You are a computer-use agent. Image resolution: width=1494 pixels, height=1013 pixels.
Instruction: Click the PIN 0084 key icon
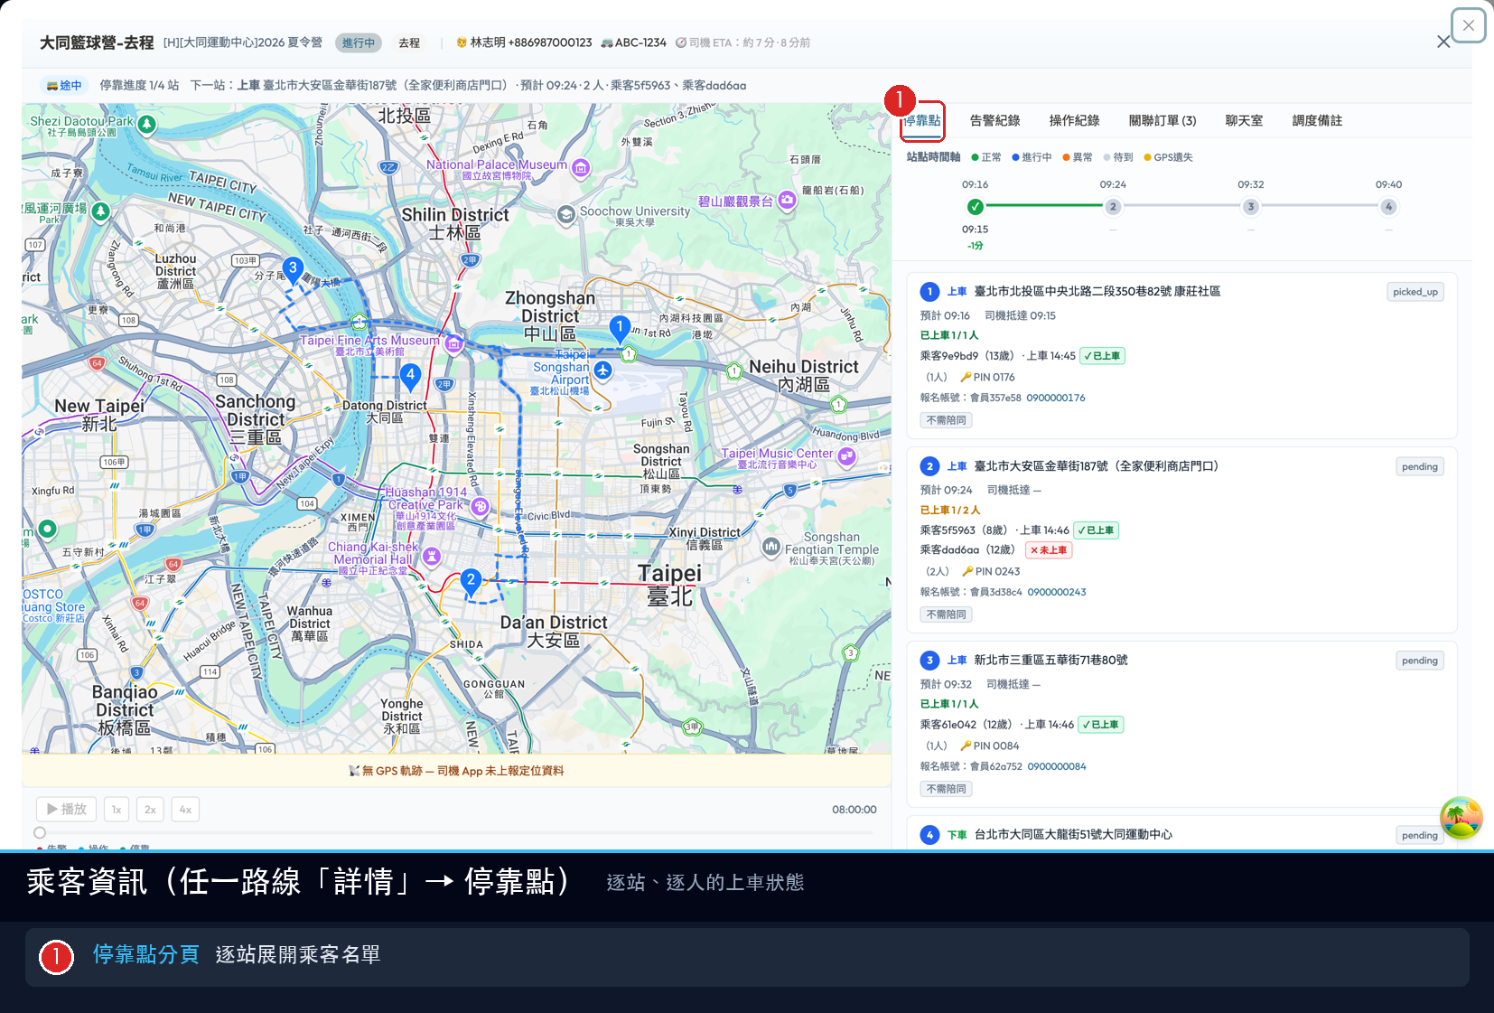pos(966,746)
